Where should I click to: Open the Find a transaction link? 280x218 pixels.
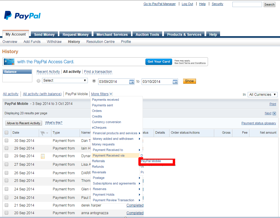coord(98,72)
